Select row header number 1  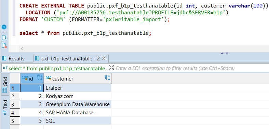coord(15,88)
